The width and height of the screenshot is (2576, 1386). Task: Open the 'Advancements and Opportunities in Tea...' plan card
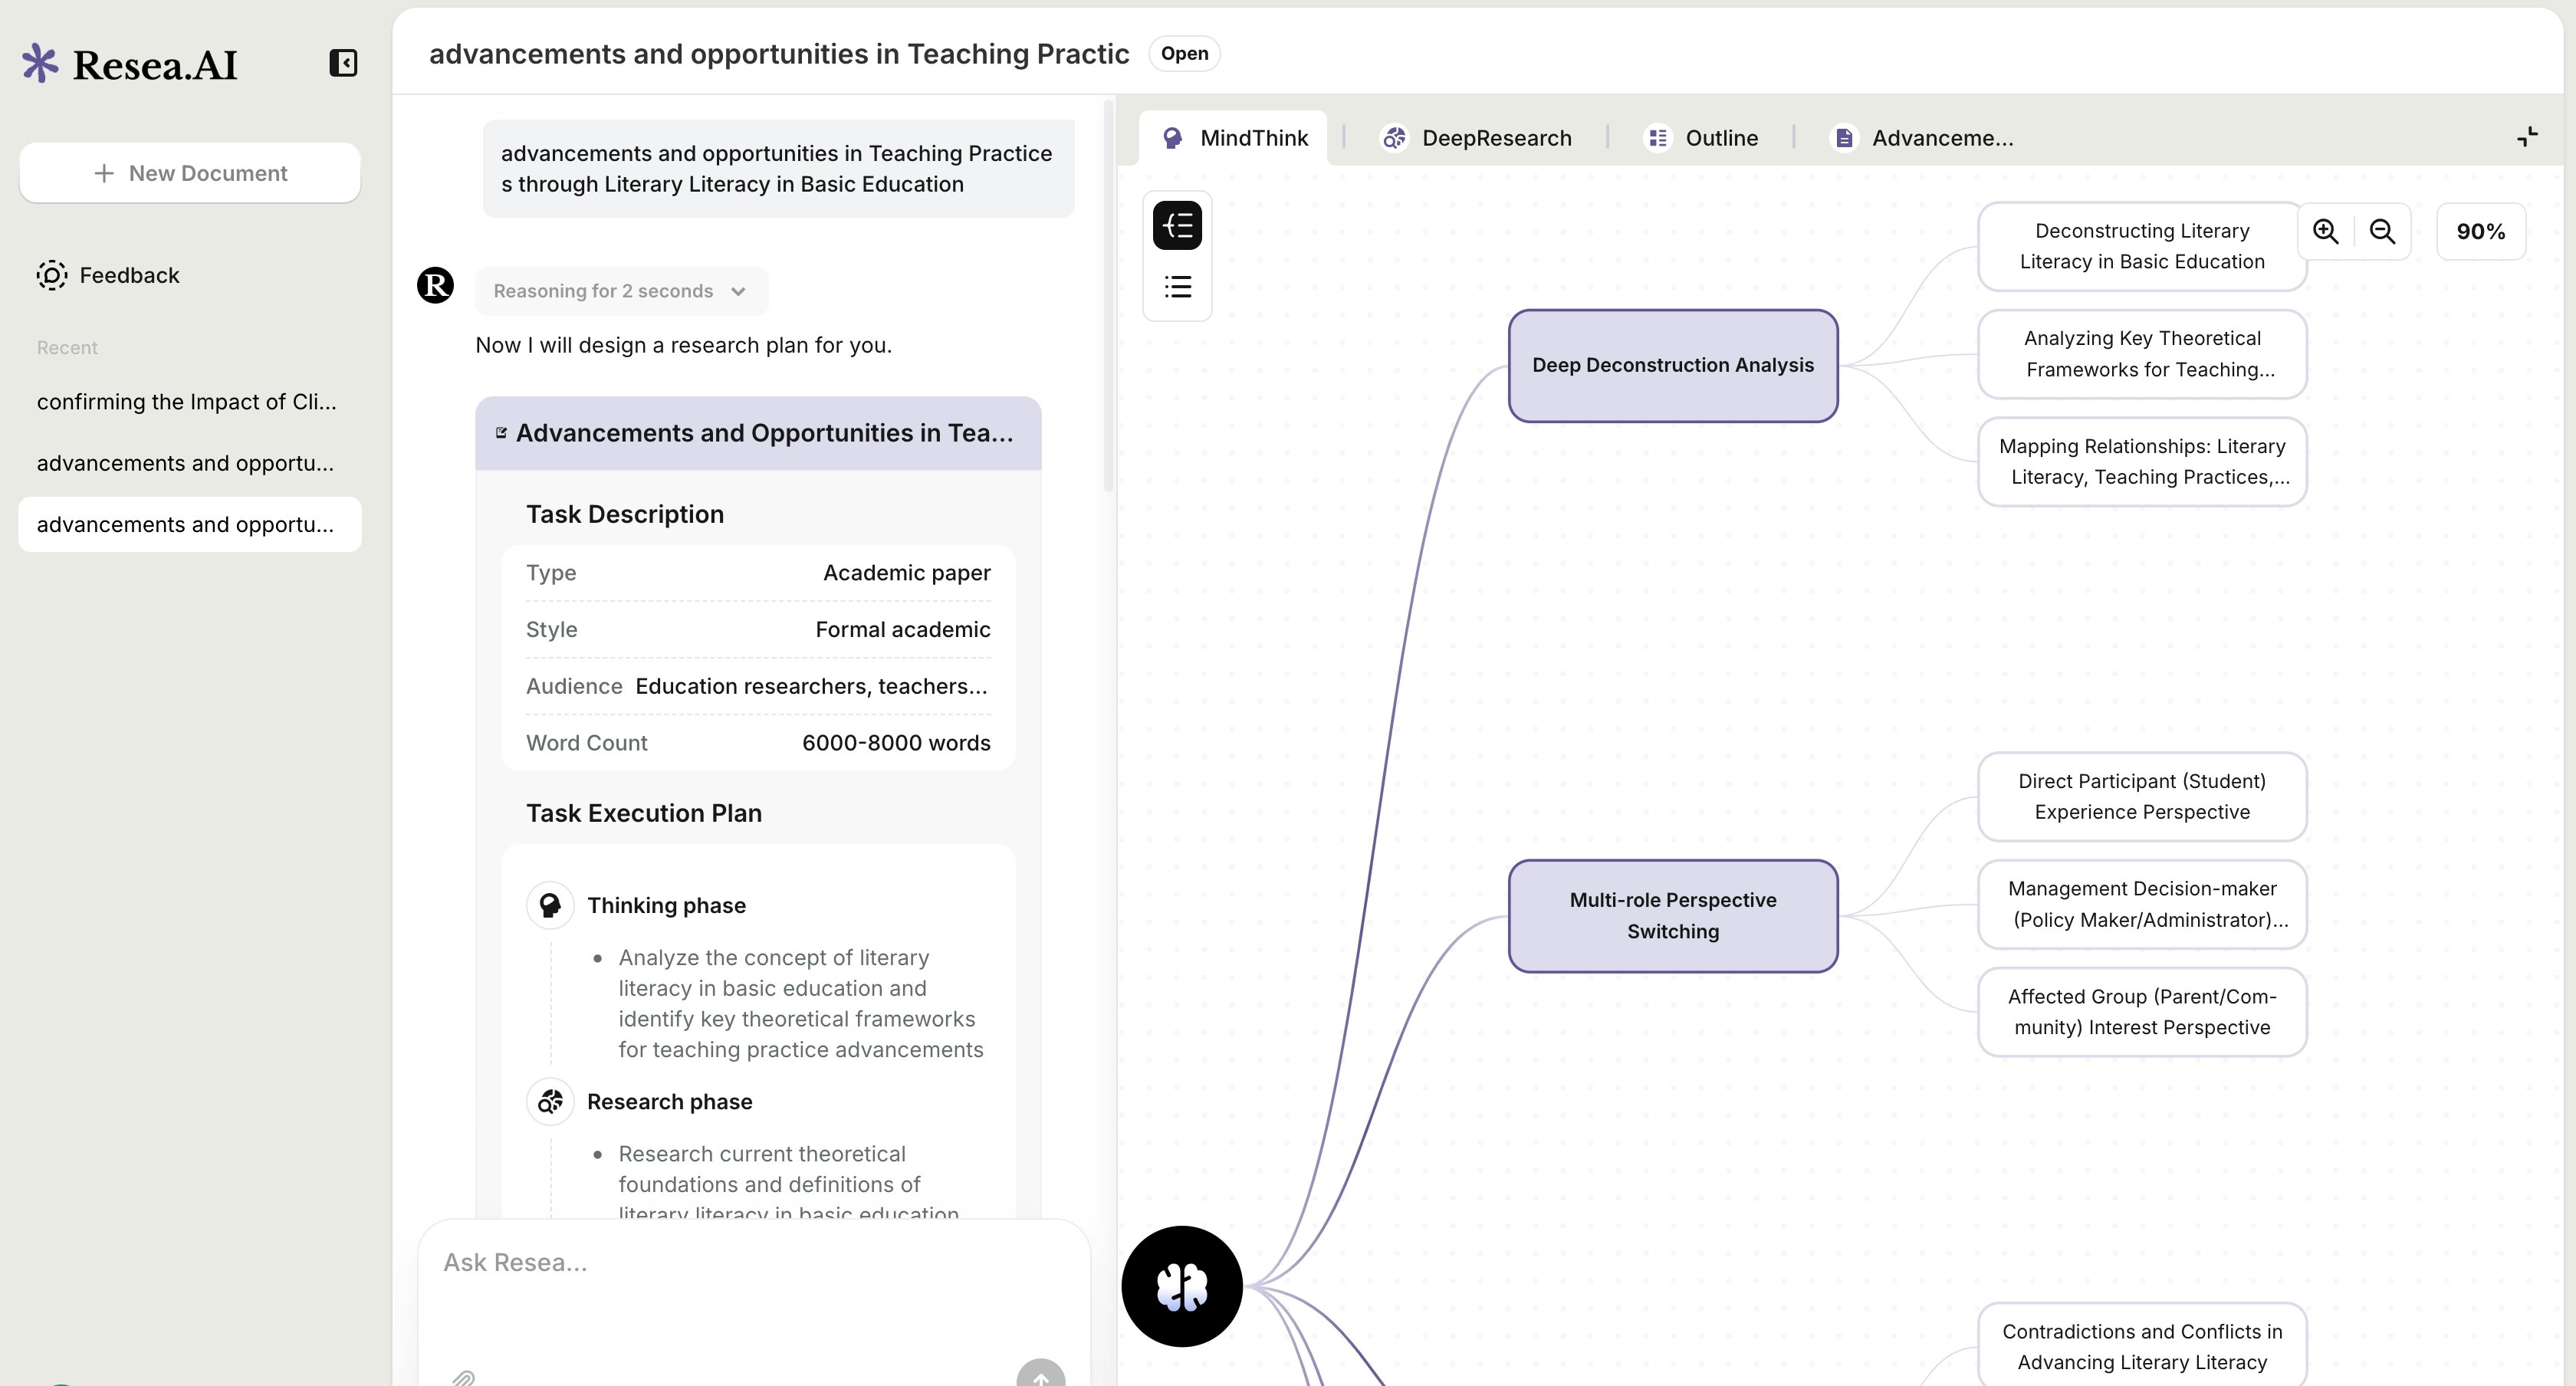758,433
